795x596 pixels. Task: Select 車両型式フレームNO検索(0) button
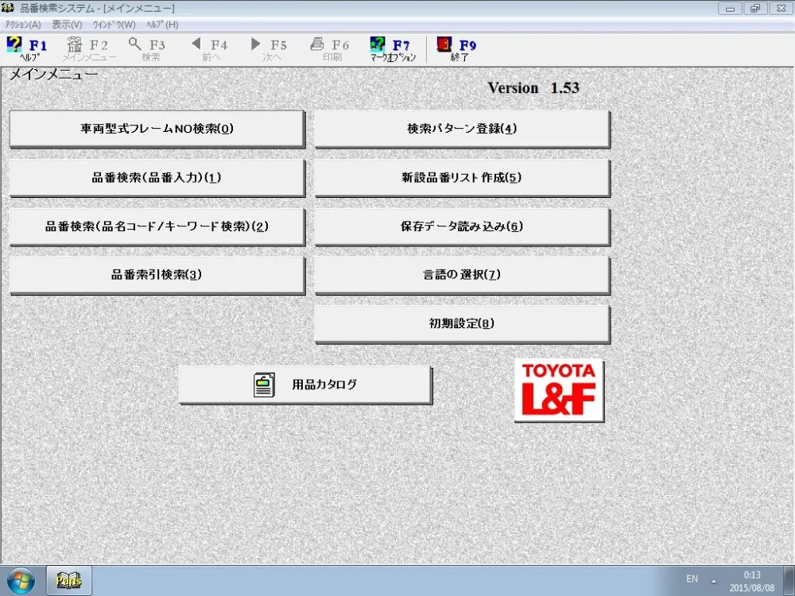pos(157,129)
